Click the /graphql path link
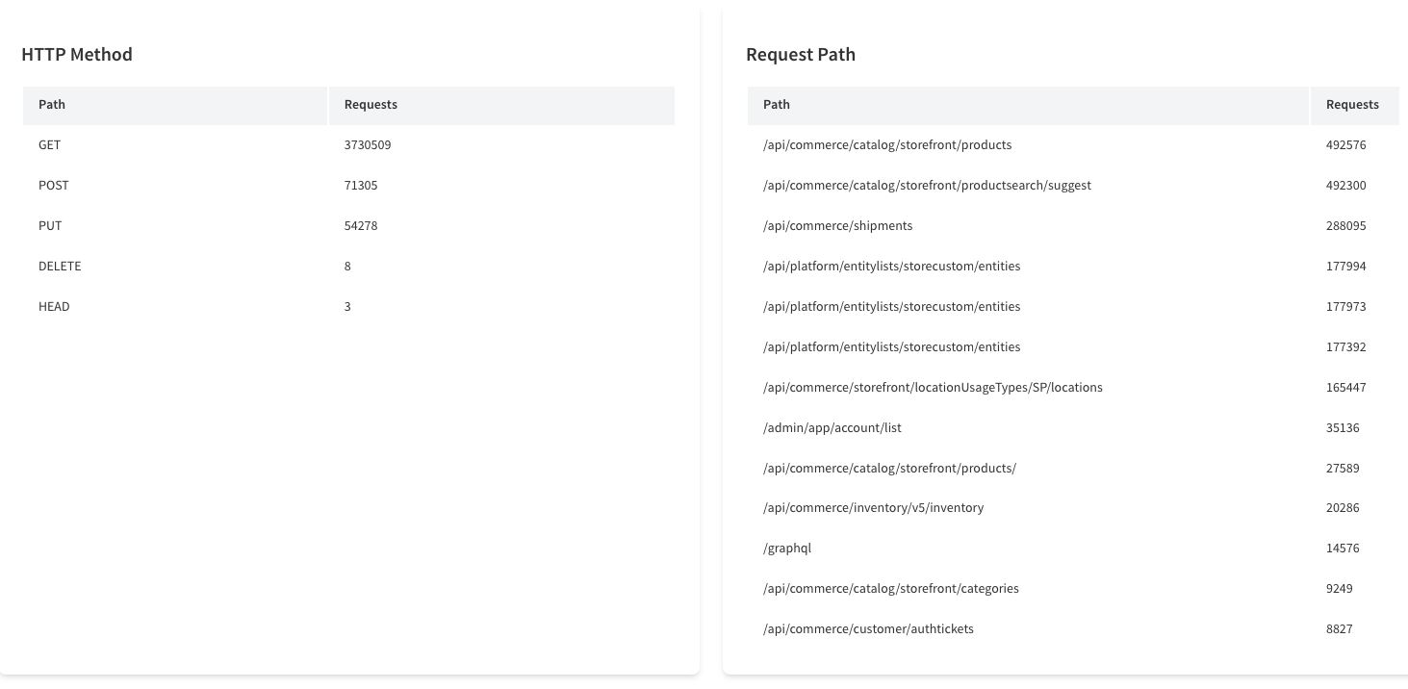This screenshot has height=689, width=1408. [x=787, y=548]
